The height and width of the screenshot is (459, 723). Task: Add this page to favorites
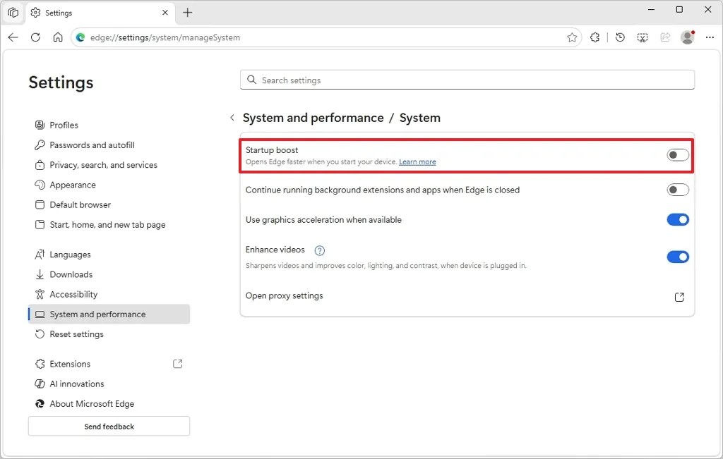[572, 37]
